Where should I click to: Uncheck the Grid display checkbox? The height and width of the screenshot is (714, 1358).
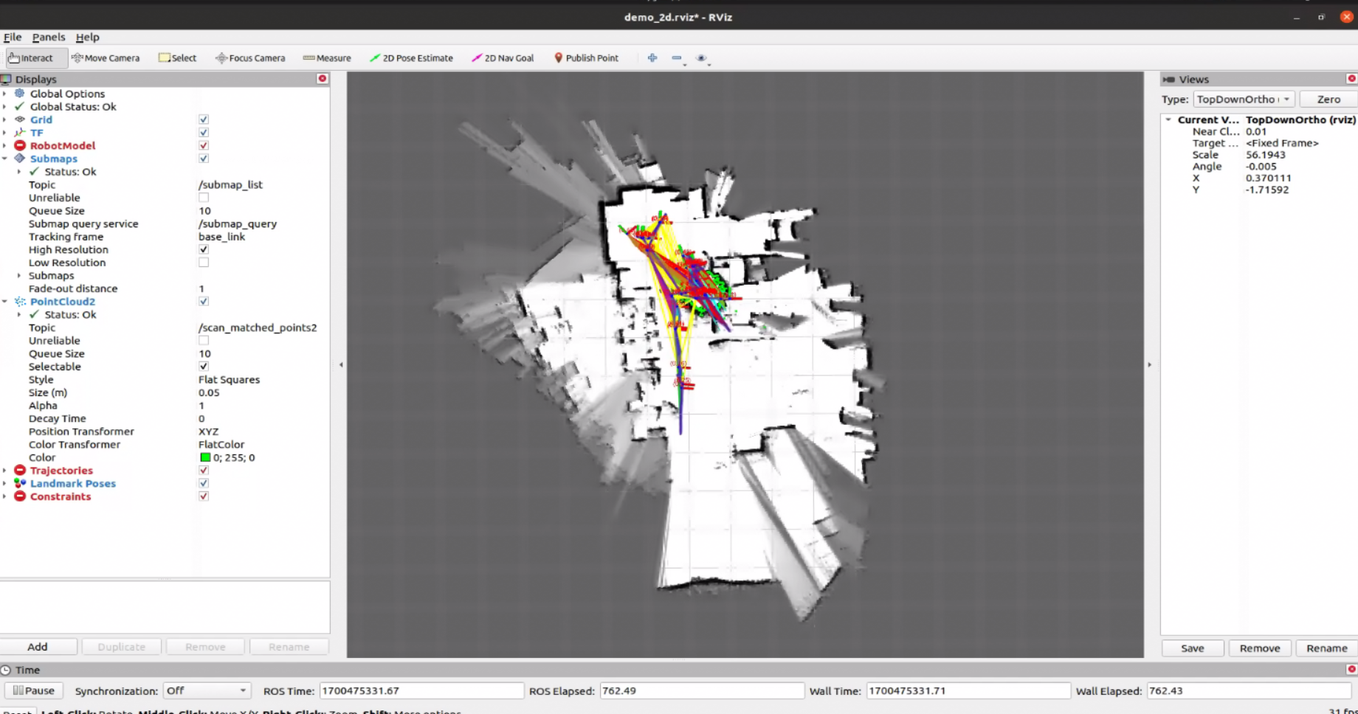[204, 119]
